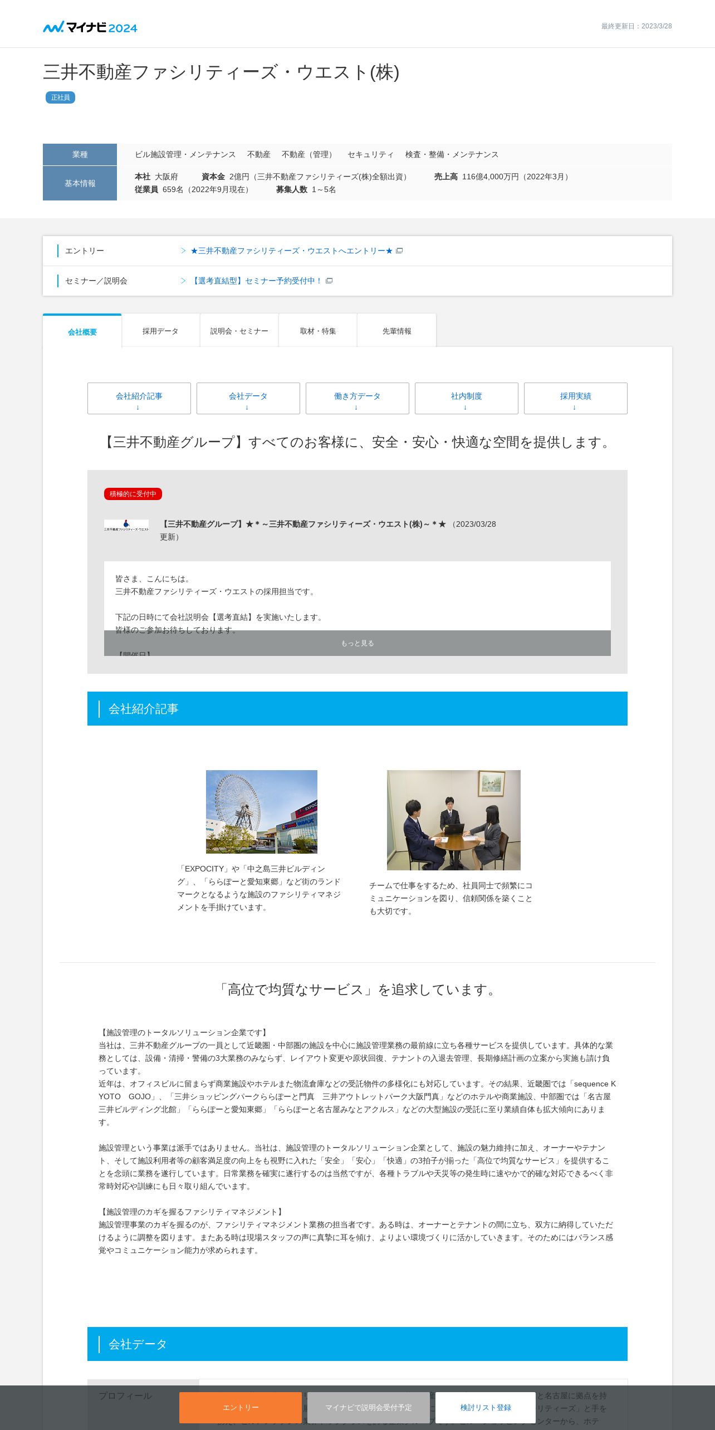Click the 「高位で均質なサービス」を追求しています heading
715x1430 pixels.
[357, 990]
